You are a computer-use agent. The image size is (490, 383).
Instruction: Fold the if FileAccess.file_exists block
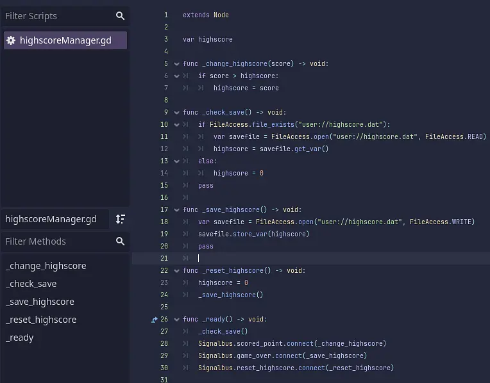[x=176, y=125]
